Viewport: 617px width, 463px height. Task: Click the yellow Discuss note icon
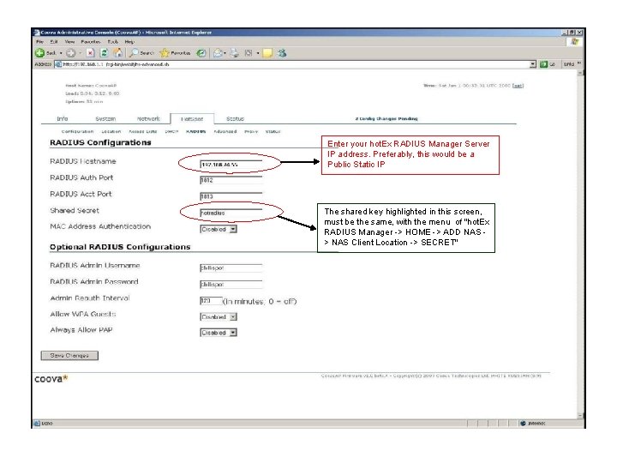(267, 53)
